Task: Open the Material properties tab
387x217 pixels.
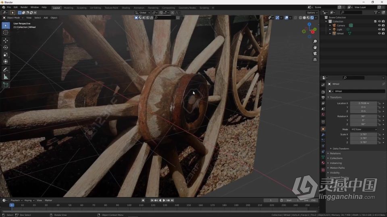Action: coord(323,163)
